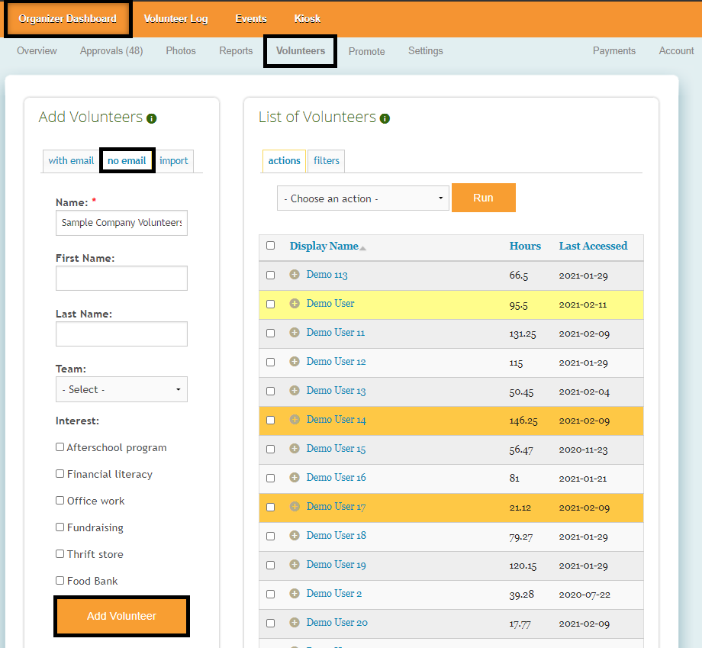The image size is (702, 648).
Task: Click info icon beside Add Volunteers heading
Action: (x=152, y=118)
